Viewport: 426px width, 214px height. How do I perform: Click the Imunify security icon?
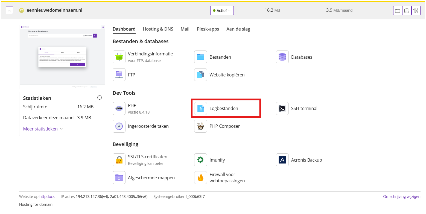click(x=200, y=160)
